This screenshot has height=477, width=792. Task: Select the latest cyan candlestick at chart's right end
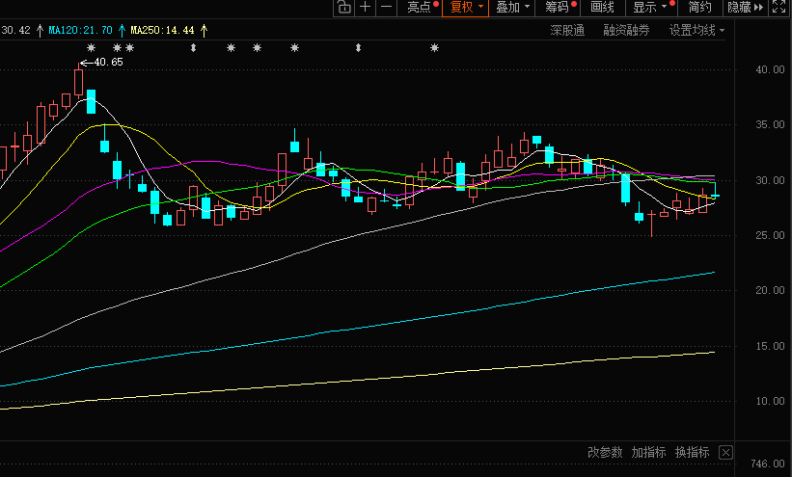point(715,195)
